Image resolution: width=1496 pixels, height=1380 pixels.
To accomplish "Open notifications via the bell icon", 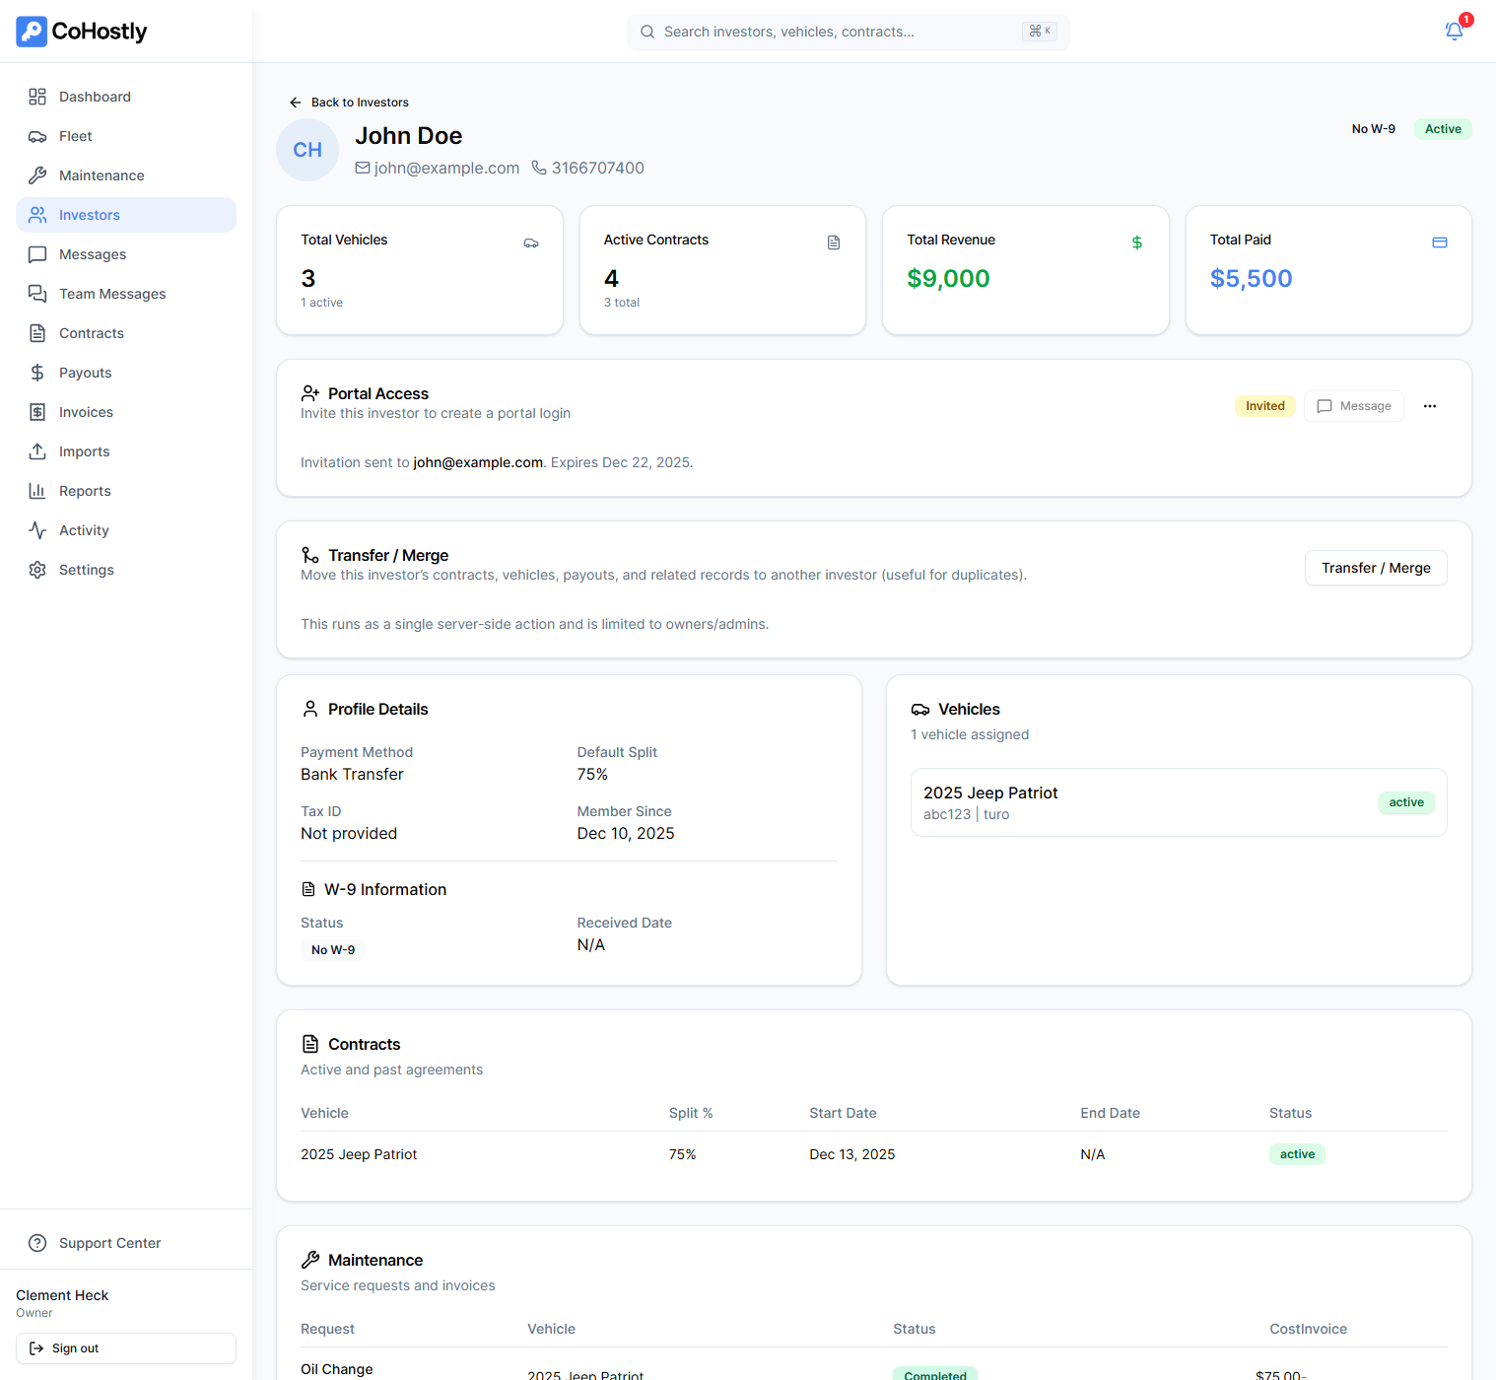I will pyautogui.click(x=1454, y=31).
